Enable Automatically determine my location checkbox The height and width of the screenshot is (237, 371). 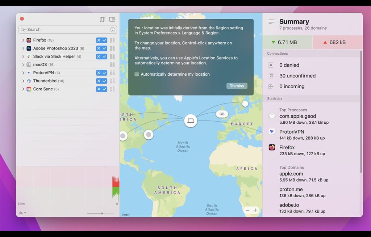137,74
